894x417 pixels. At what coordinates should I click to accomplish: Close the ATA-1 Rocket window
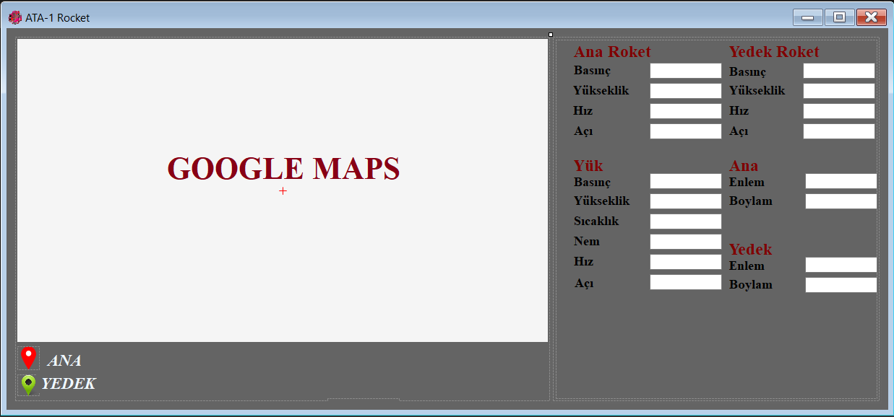point(871,17)
